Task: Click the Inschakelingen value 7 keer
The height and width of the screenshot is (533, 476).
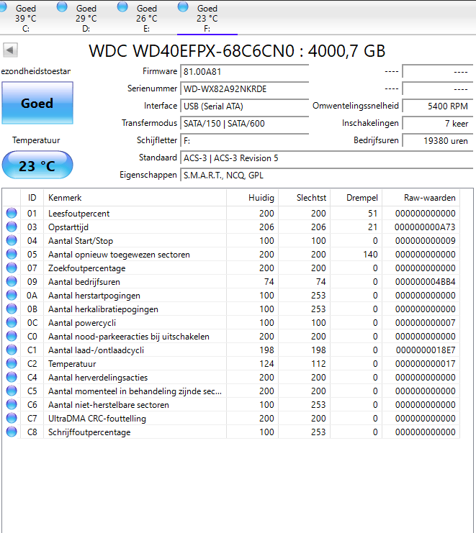Action: 438,124
